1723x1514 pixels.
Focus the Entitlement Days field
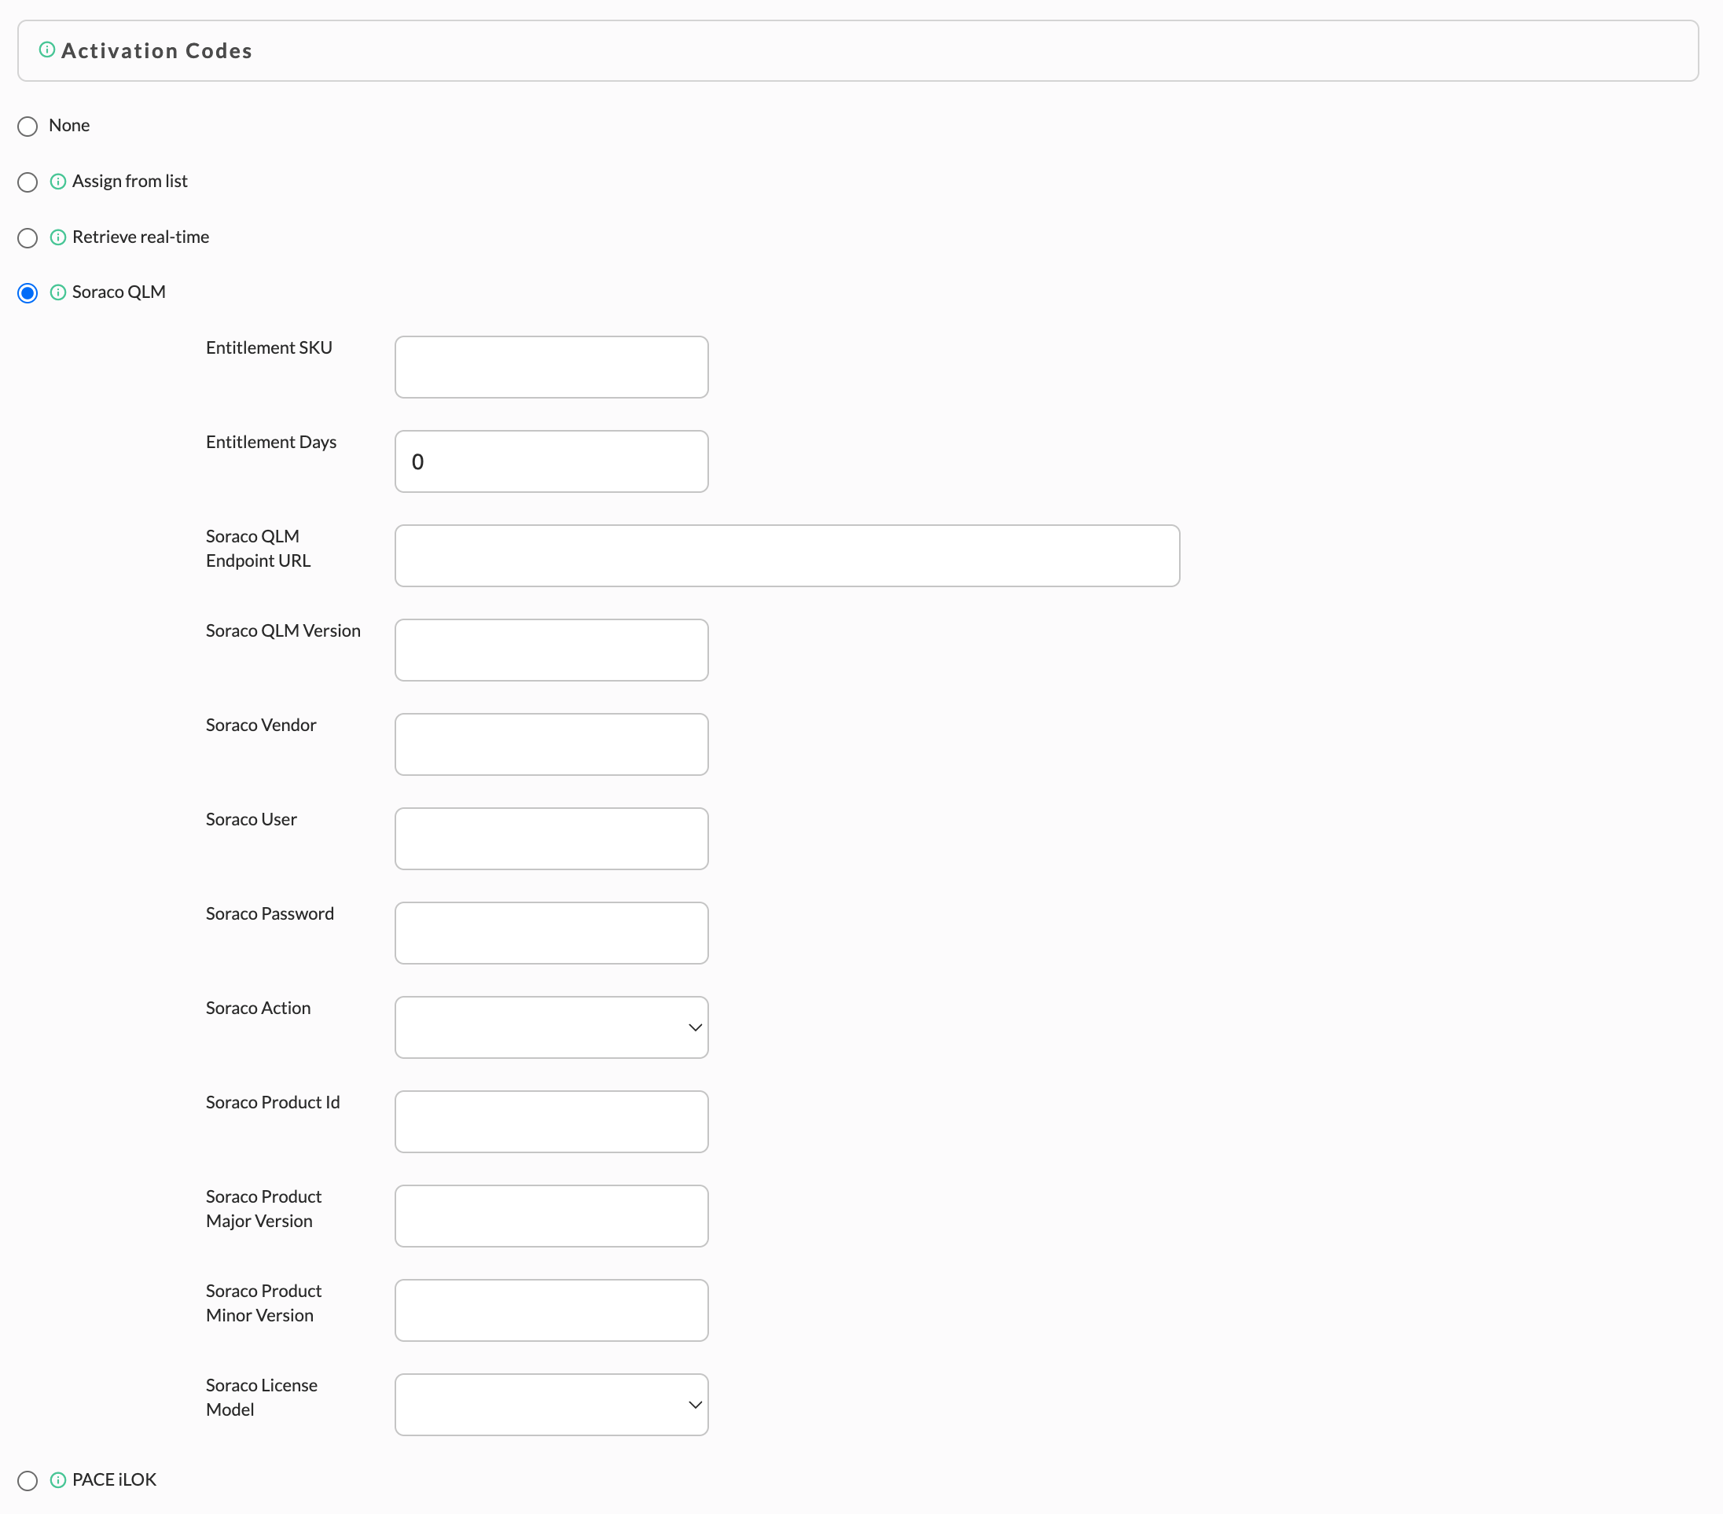click(x=551, y=461)
